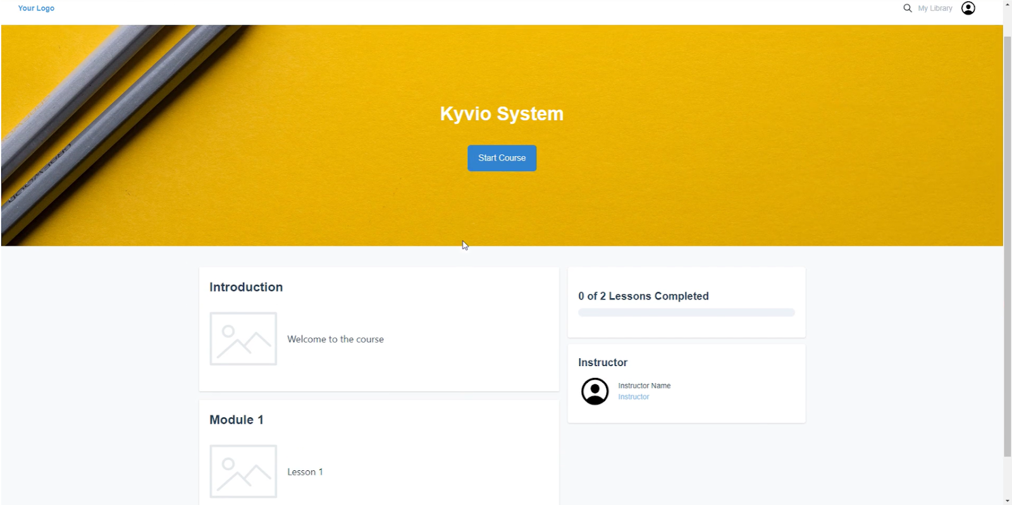Click the lessons completed progress bar
The height and width of the screenshot is (505, 1012).
pyautogui.click(x=686, y=312)
